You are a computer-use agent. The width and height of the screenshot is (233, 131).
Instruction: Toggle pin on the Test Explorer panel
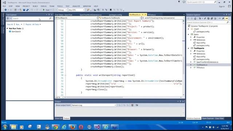[x=49, y=15]
